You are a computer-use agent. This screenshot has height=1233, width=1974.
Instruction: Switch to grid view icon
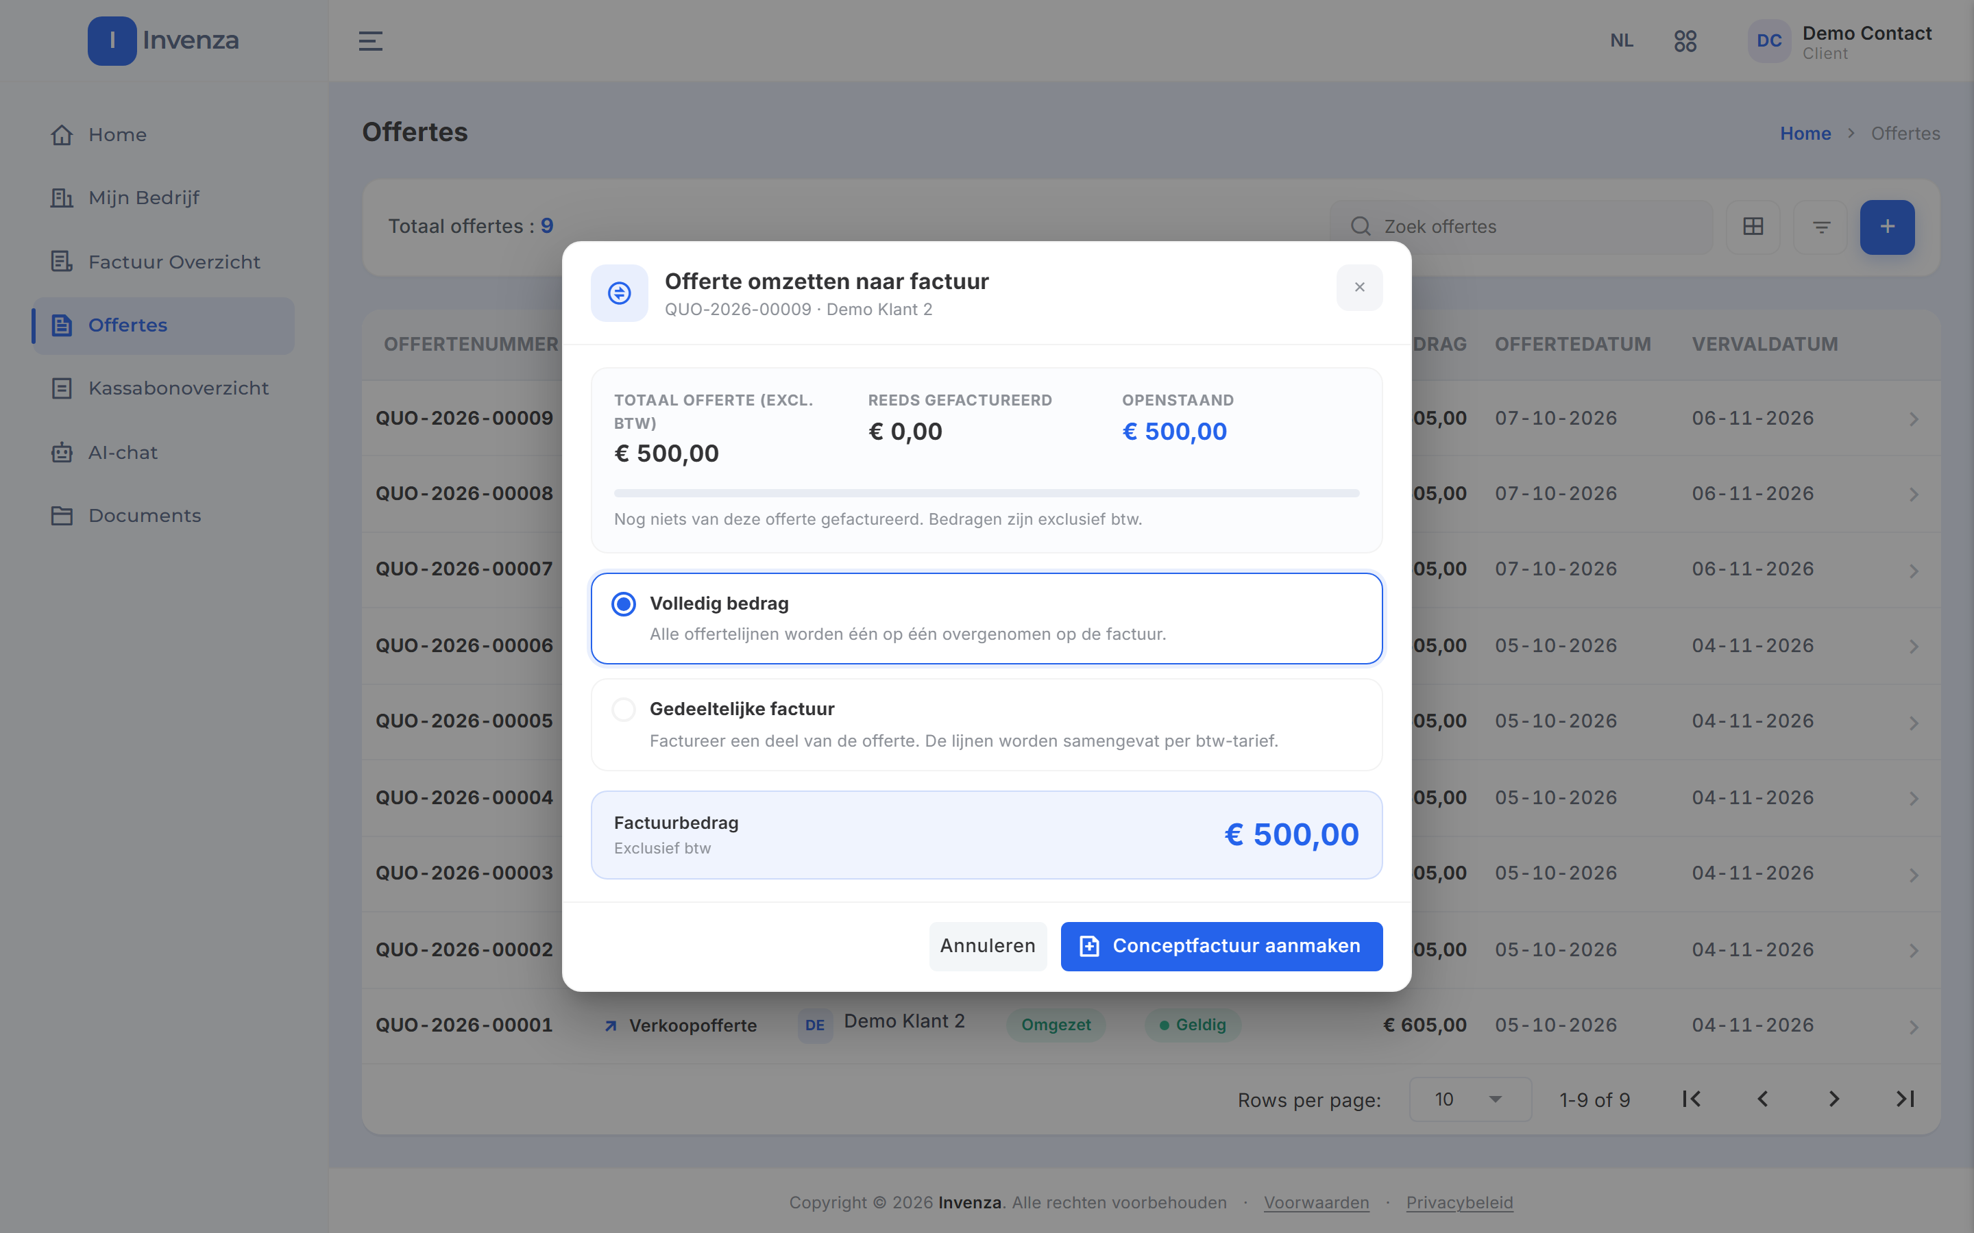tap(1753, 227)
